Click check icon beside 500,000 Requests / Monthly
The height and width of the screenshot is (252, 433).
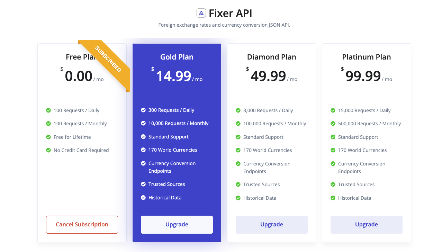pos(333,124)
